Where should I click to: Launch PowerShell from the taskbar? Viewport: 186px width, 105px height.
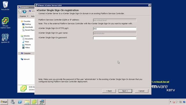tap(20, 102)
